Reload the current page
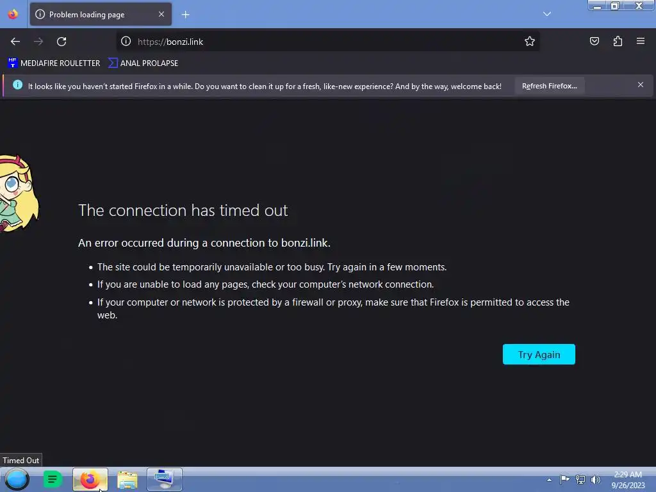This screenshot has height=492, width=656. pyautogui.click(x=61, y=42)
